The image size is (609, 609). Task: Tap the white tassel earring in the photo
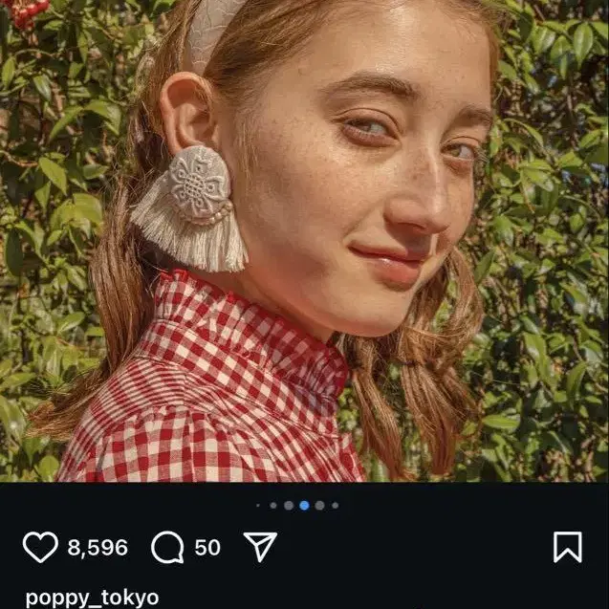coord(190,209)
